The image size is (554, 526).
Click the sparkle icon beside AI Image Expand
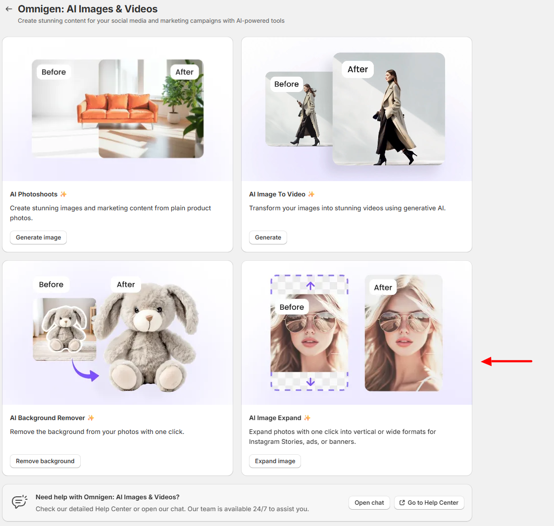point(307,418)
